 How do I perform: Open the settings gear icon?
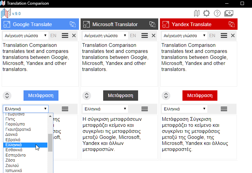tap(207, 13)
